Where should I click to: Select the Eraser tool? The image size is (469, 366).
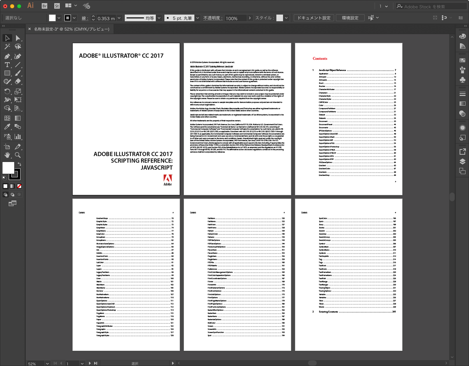[18, 81]
